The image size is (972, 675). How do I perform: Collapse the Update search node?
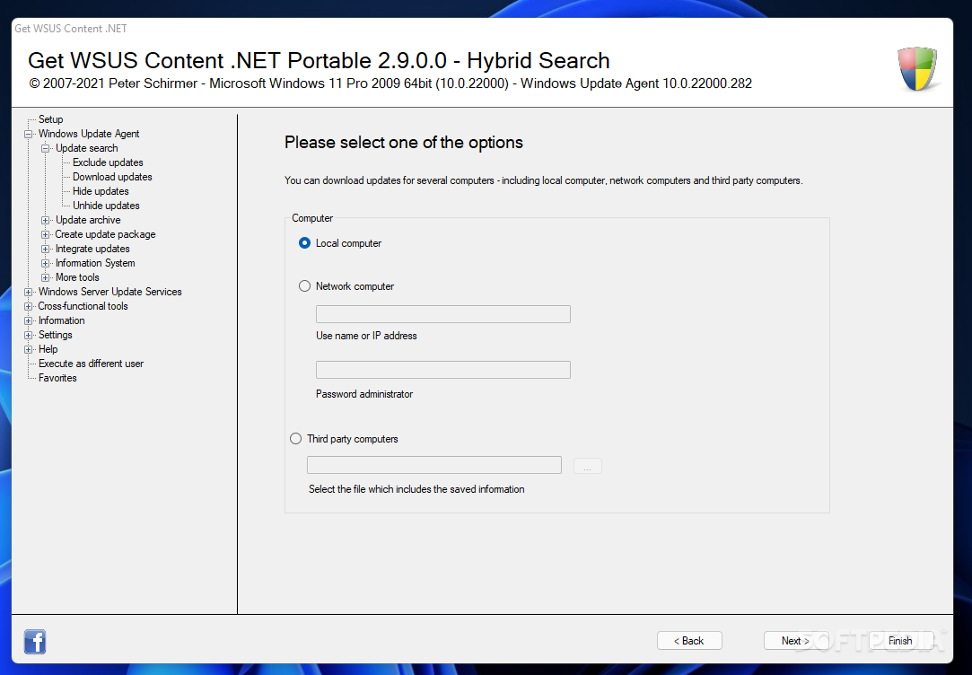[45, 148]
